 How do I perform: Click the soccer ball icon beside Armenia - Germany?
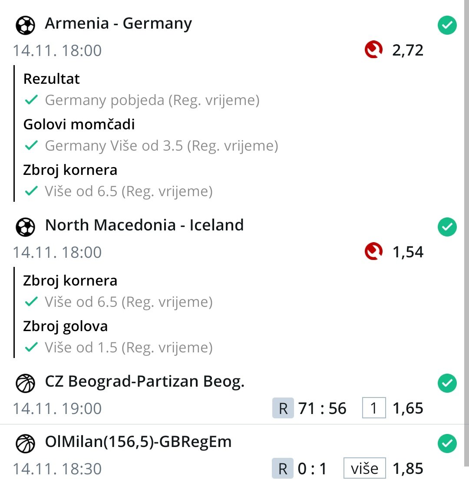click(x=25, y=25)
